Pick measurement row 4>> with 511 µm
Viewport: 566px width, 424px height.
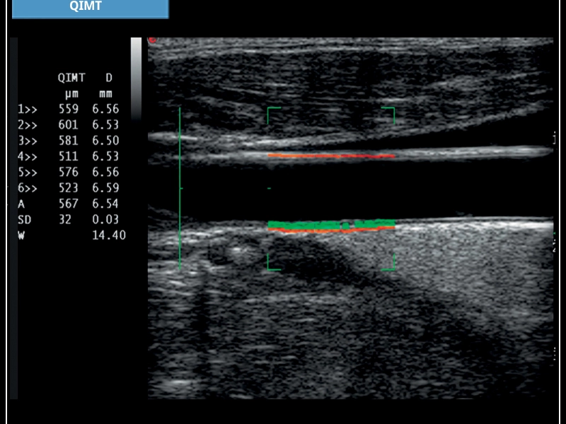[x=68, y=156]
